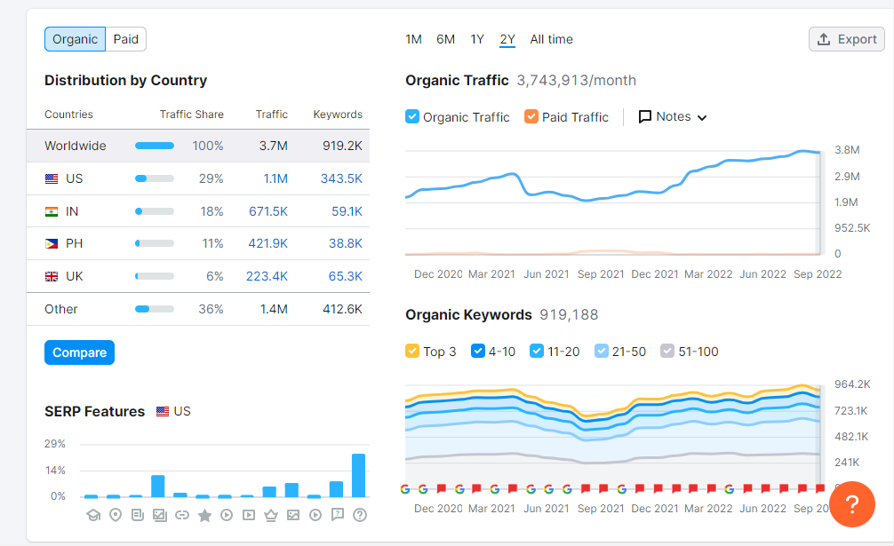Click the Knowledge Panel graduation cap icon

tap(93, 514)
